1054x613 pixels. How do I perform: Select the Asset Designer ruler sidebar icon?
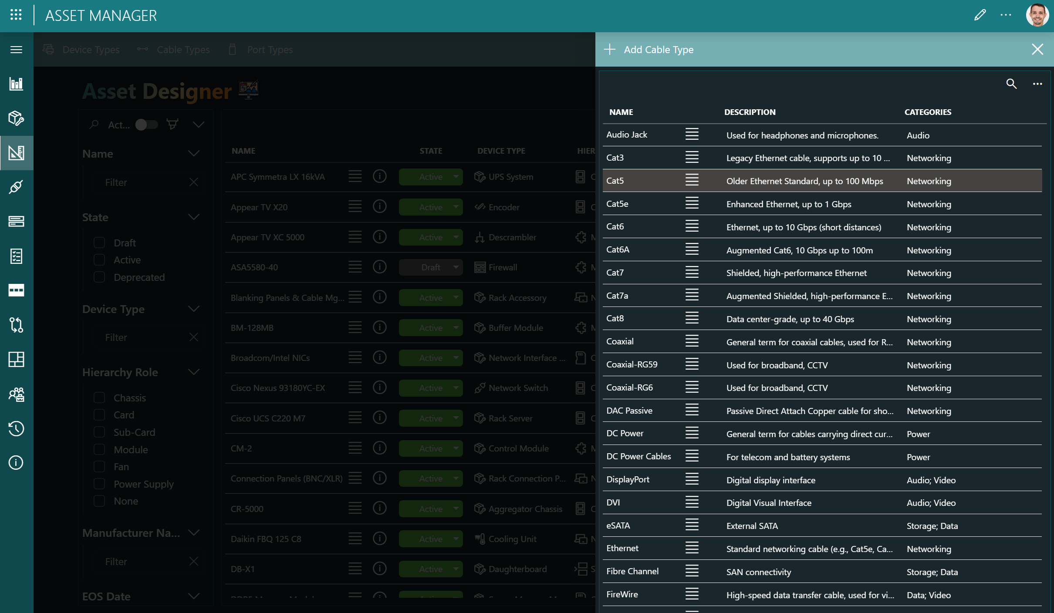pos(16,152)
